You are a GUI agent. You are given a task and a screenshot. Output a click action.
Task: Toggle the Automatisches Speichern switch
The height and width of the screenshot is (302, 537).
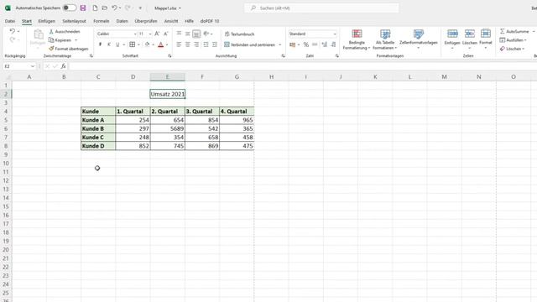70,8
